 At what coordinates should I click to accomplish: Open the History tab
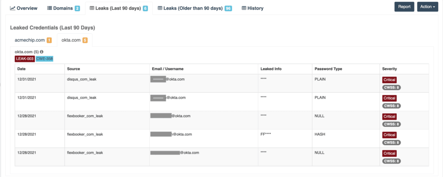click(252, 8)
